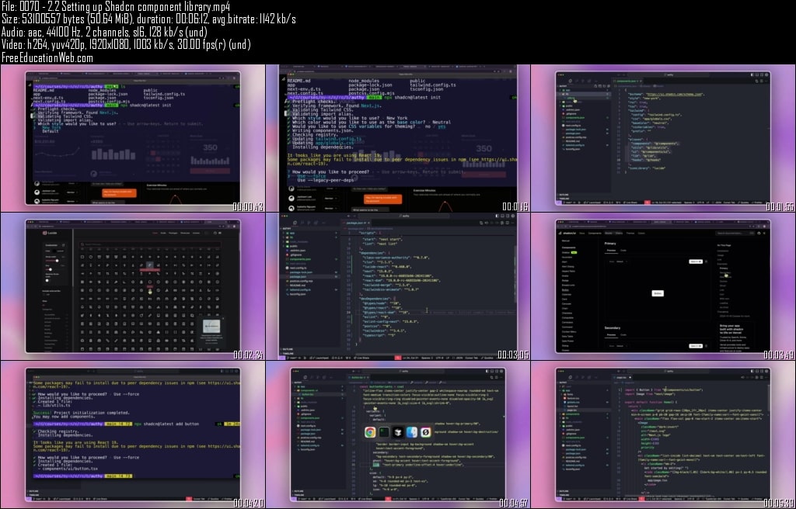Screen dimensions: 796x509
Task: Click the FreeEducationWeb.com header text
Action: pyautogui.click(x=47, y=57)
